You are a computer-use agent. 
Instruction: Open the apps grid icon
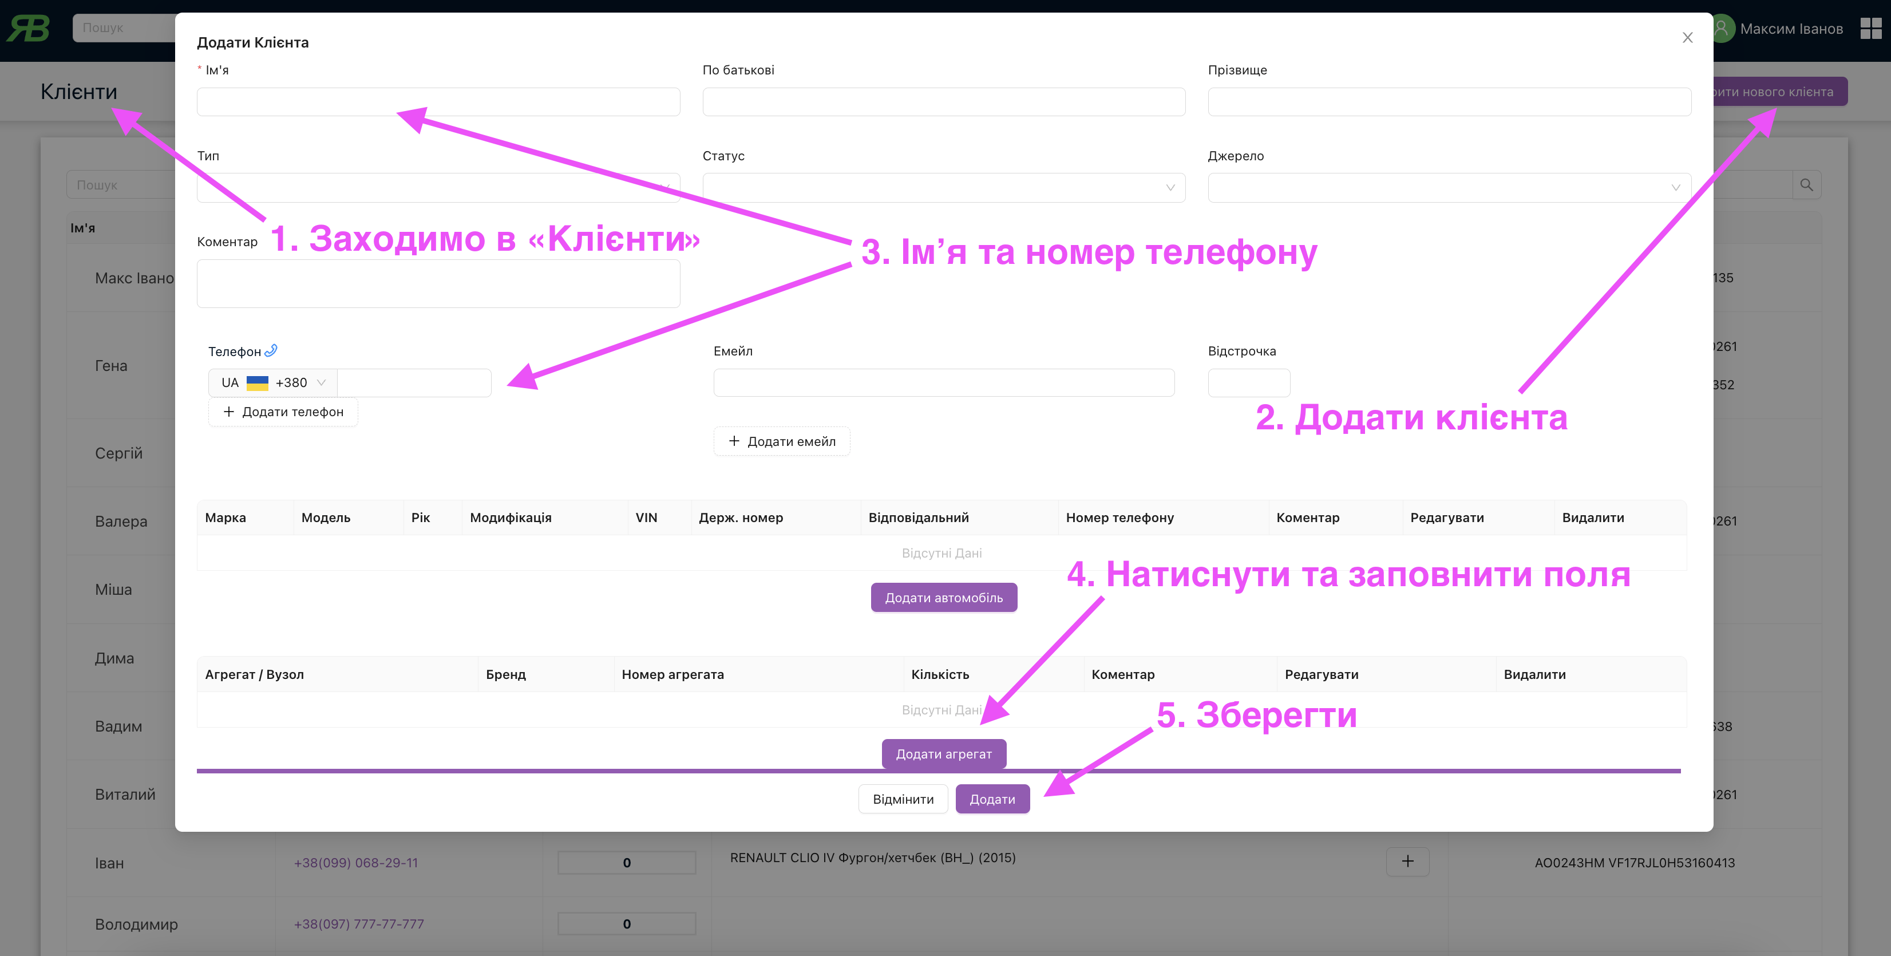pyautogui.click(x=1870, y=29)
